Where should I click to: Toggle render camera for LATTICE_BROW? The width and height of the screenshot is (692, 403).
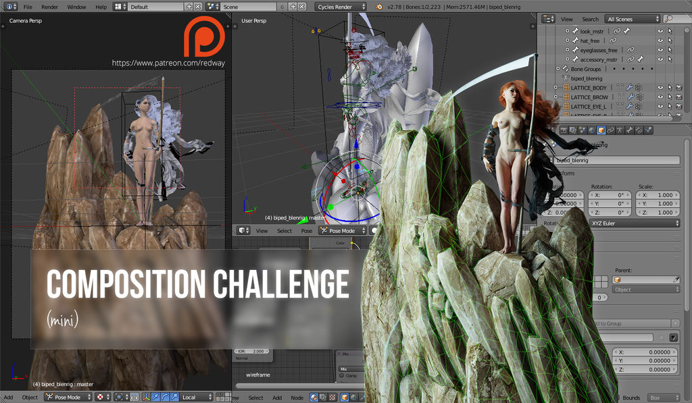678,97
